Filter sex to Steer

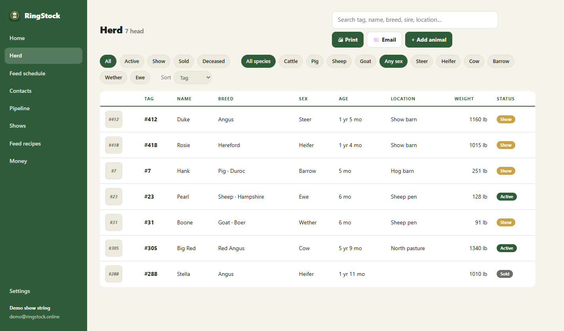422,61
